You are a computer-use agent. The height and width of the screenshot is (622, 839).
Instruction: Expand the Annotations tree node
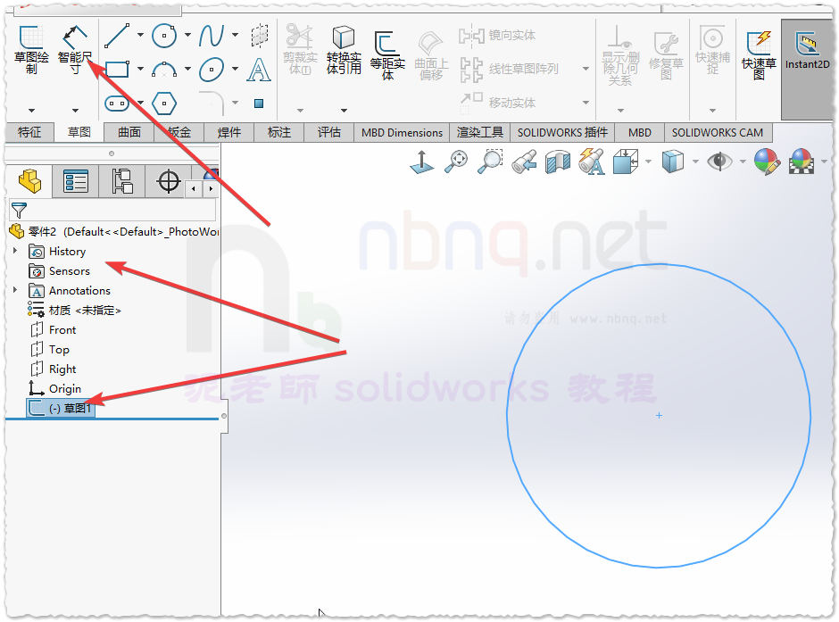tap(15, 290)
